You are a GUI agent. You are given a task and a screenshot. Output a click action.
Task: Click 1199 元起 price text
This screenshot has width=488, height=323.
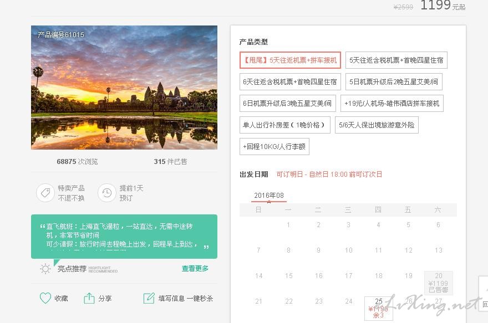pos(443,6)
